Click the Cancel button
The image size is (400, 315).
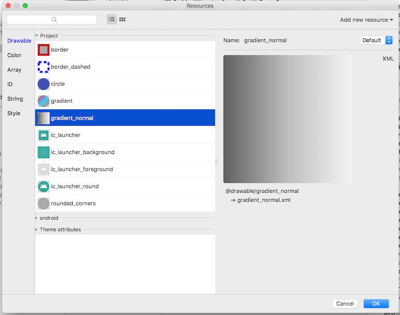(345, 304)
